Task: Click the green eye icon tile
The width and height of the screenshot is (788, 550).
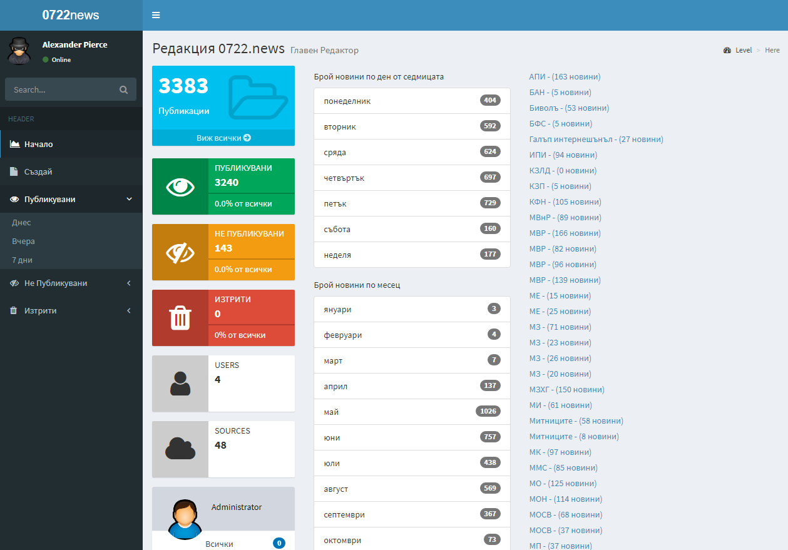Action: pos(180,186)
